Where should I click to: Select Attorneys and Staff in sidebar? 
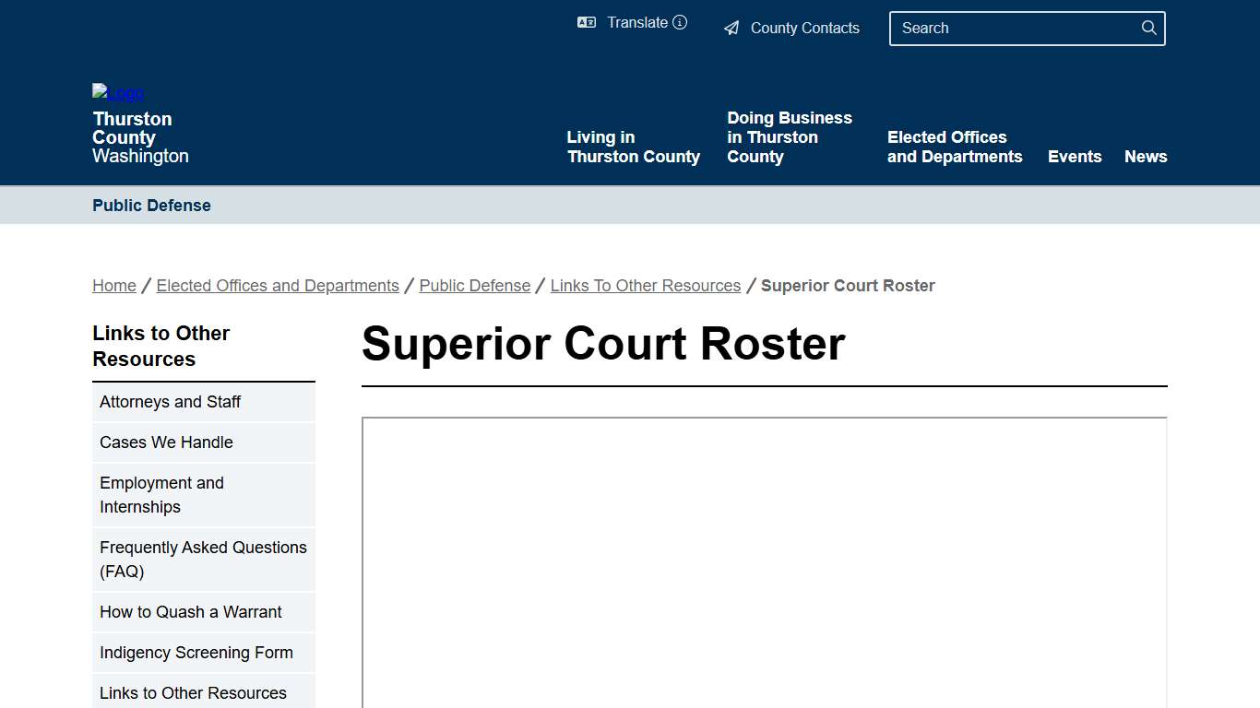170,402
